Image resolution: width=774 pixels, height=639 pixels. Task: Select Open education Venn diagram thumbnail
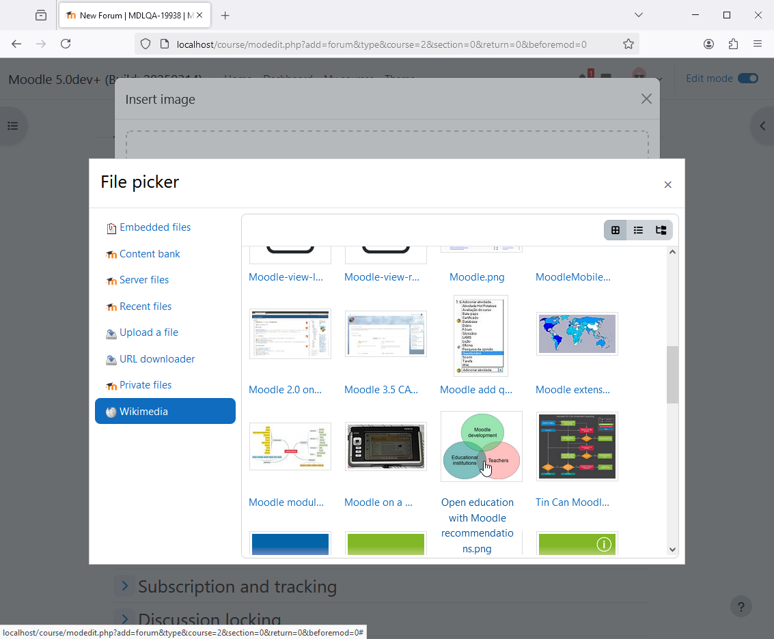[x=482, y=446]
